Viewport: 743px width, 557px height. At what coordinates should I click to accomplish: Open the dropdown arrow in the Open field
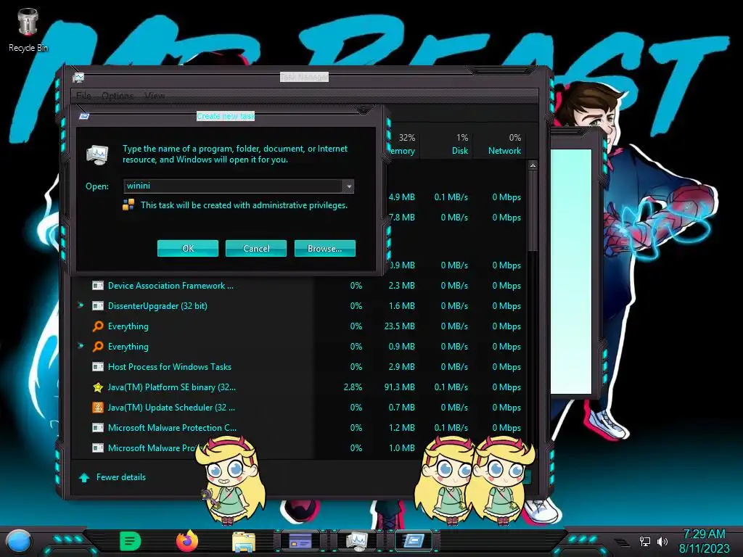tap(349, 186)
